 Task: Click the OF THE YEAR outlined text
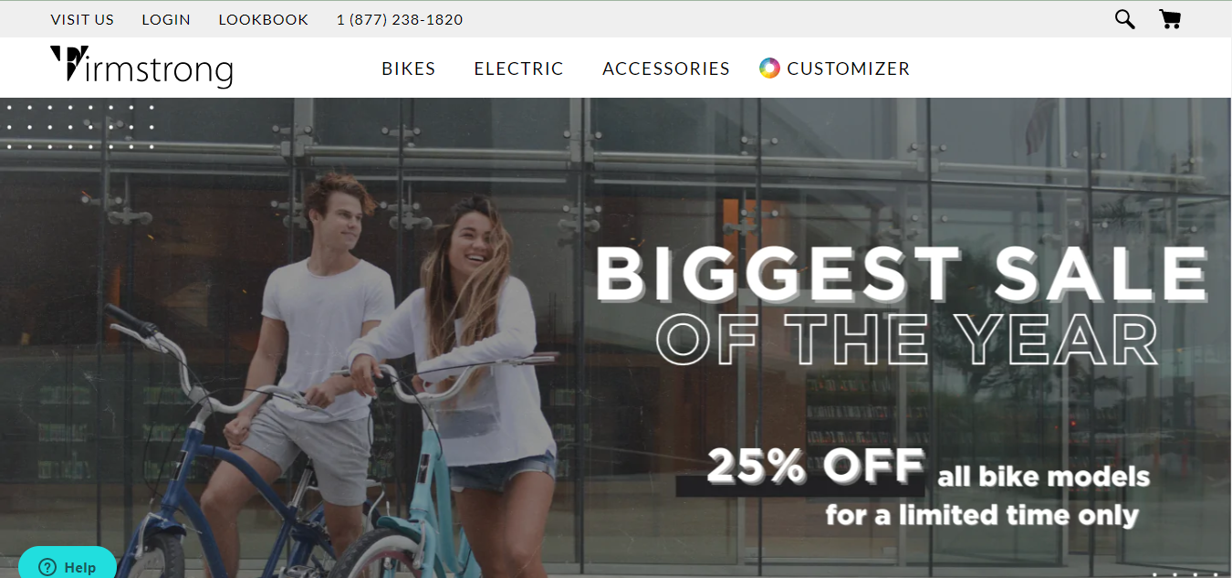[907, 341]
